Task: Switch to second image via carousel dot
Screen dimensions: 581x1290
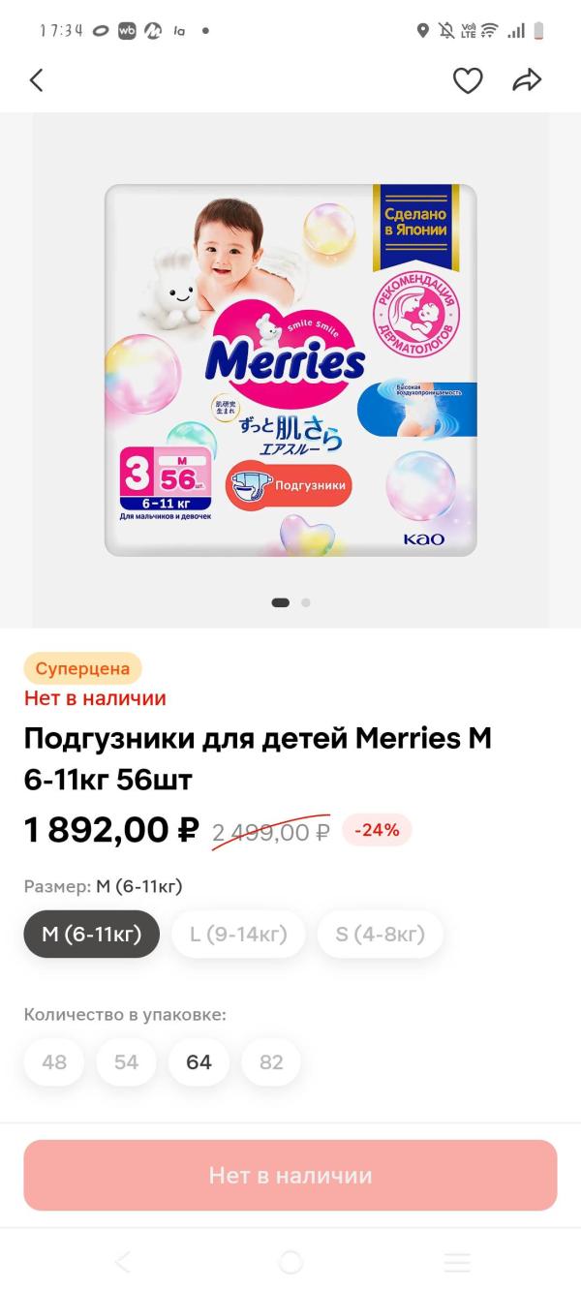Action: [x=306, y=602]
